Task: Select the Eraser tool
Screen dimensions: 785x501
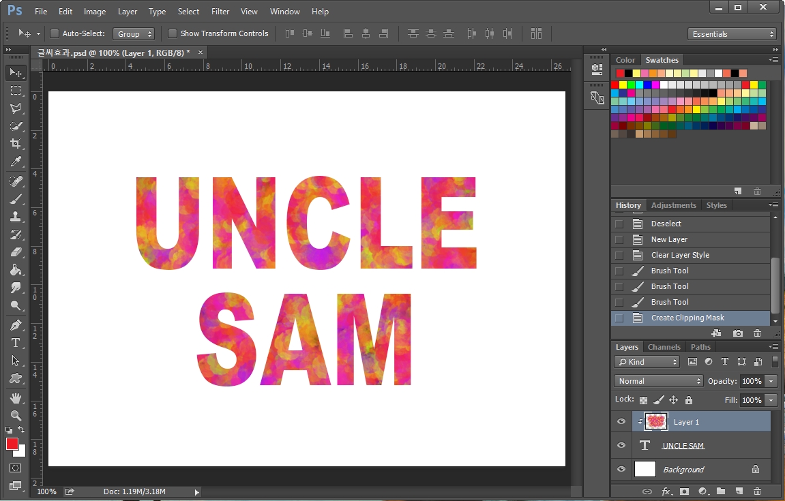Action: (16, 252)
